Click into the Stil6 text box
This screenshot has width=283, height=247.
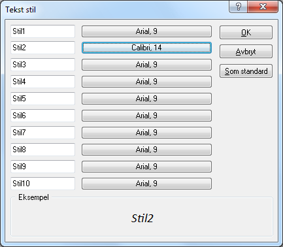click(x=42, y=116)
